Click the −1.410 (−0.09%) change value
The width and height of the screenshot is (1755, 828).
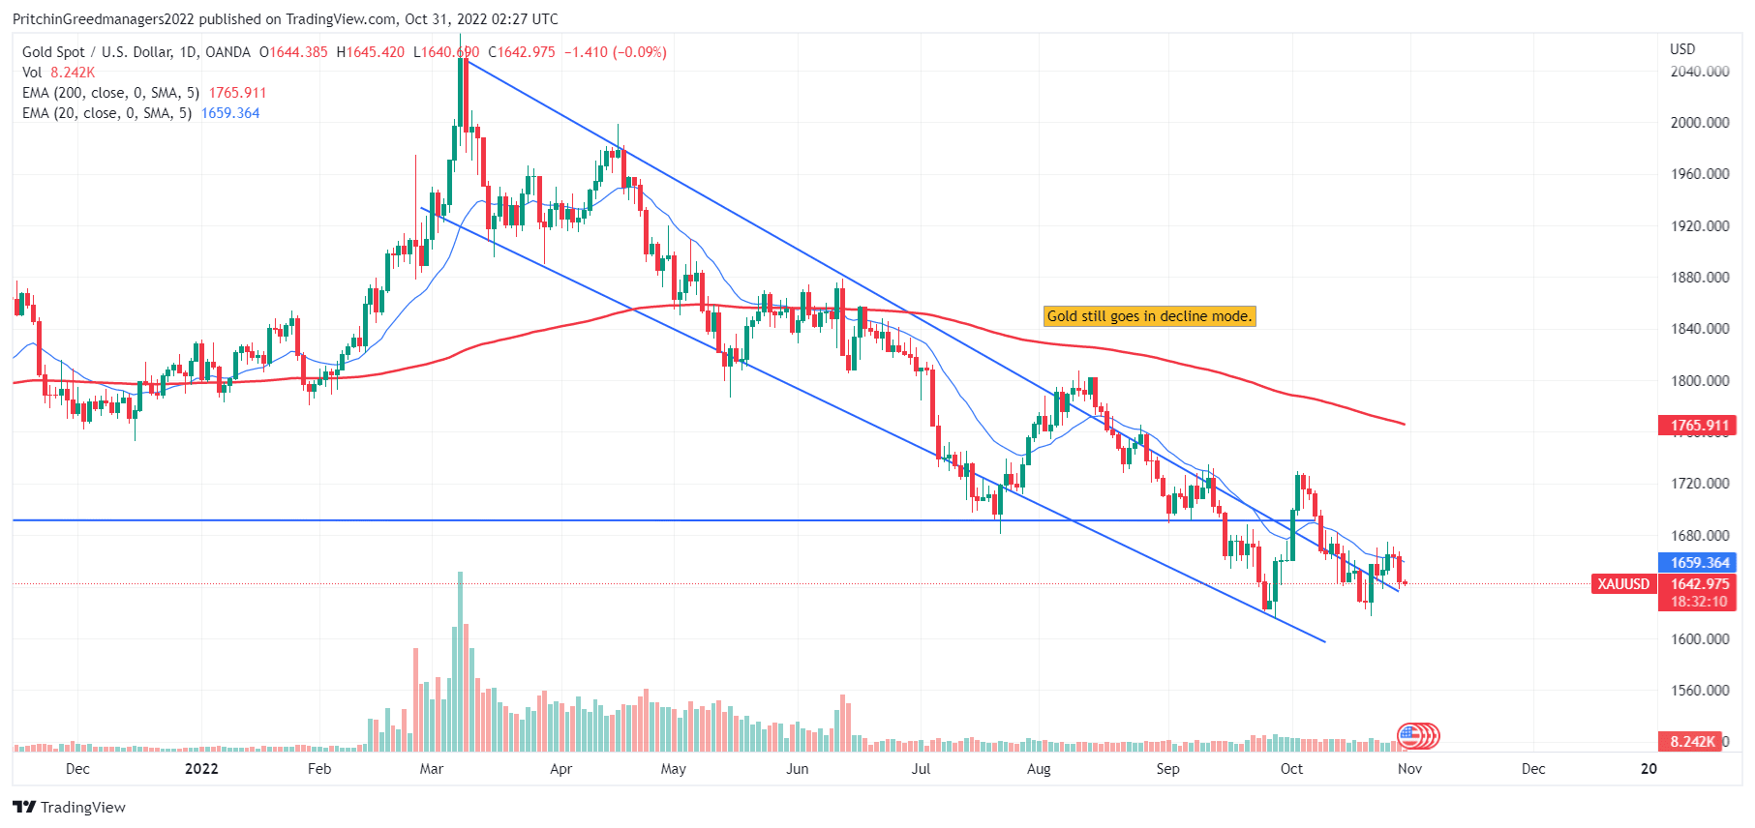tap(616, 52)
